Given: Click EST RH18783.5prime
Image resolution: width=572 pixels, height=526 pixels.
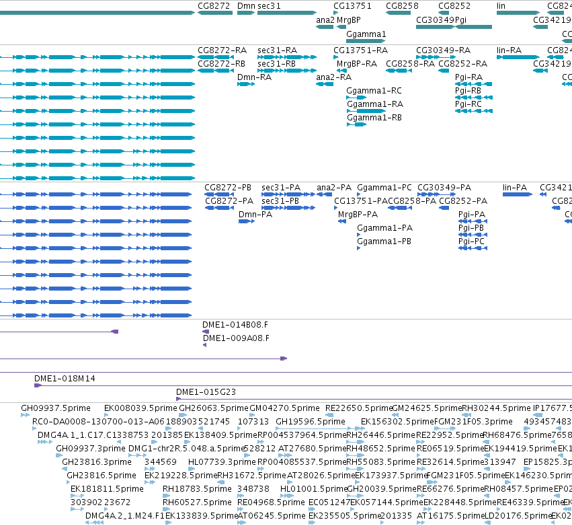Looking at the screenshot, I should point(197,489).
